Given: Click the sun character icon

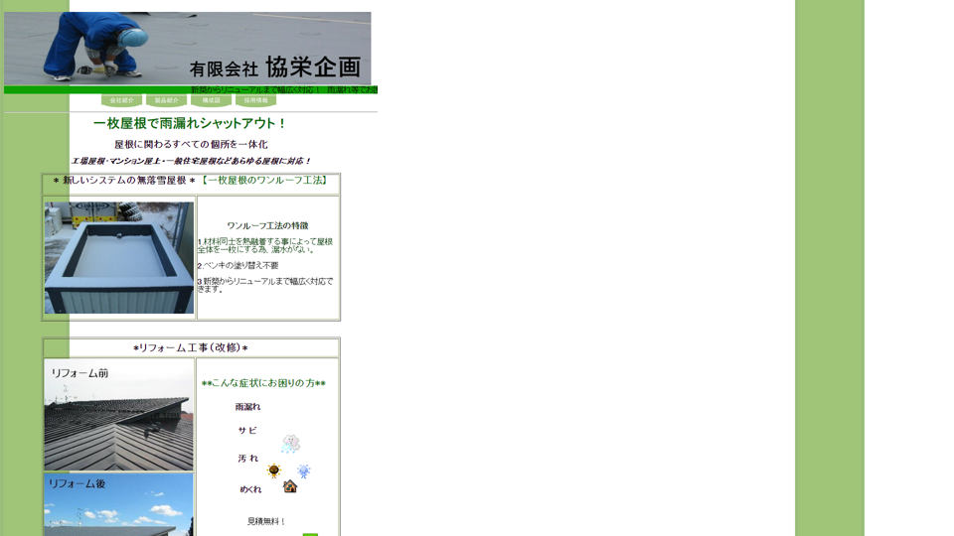Looking at the screenshot, I should pyautogui.click(x=274, y=470).
